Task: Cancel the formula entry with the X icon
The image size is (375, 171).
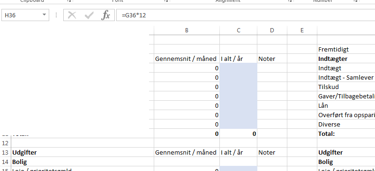Action: pos(72,15)
